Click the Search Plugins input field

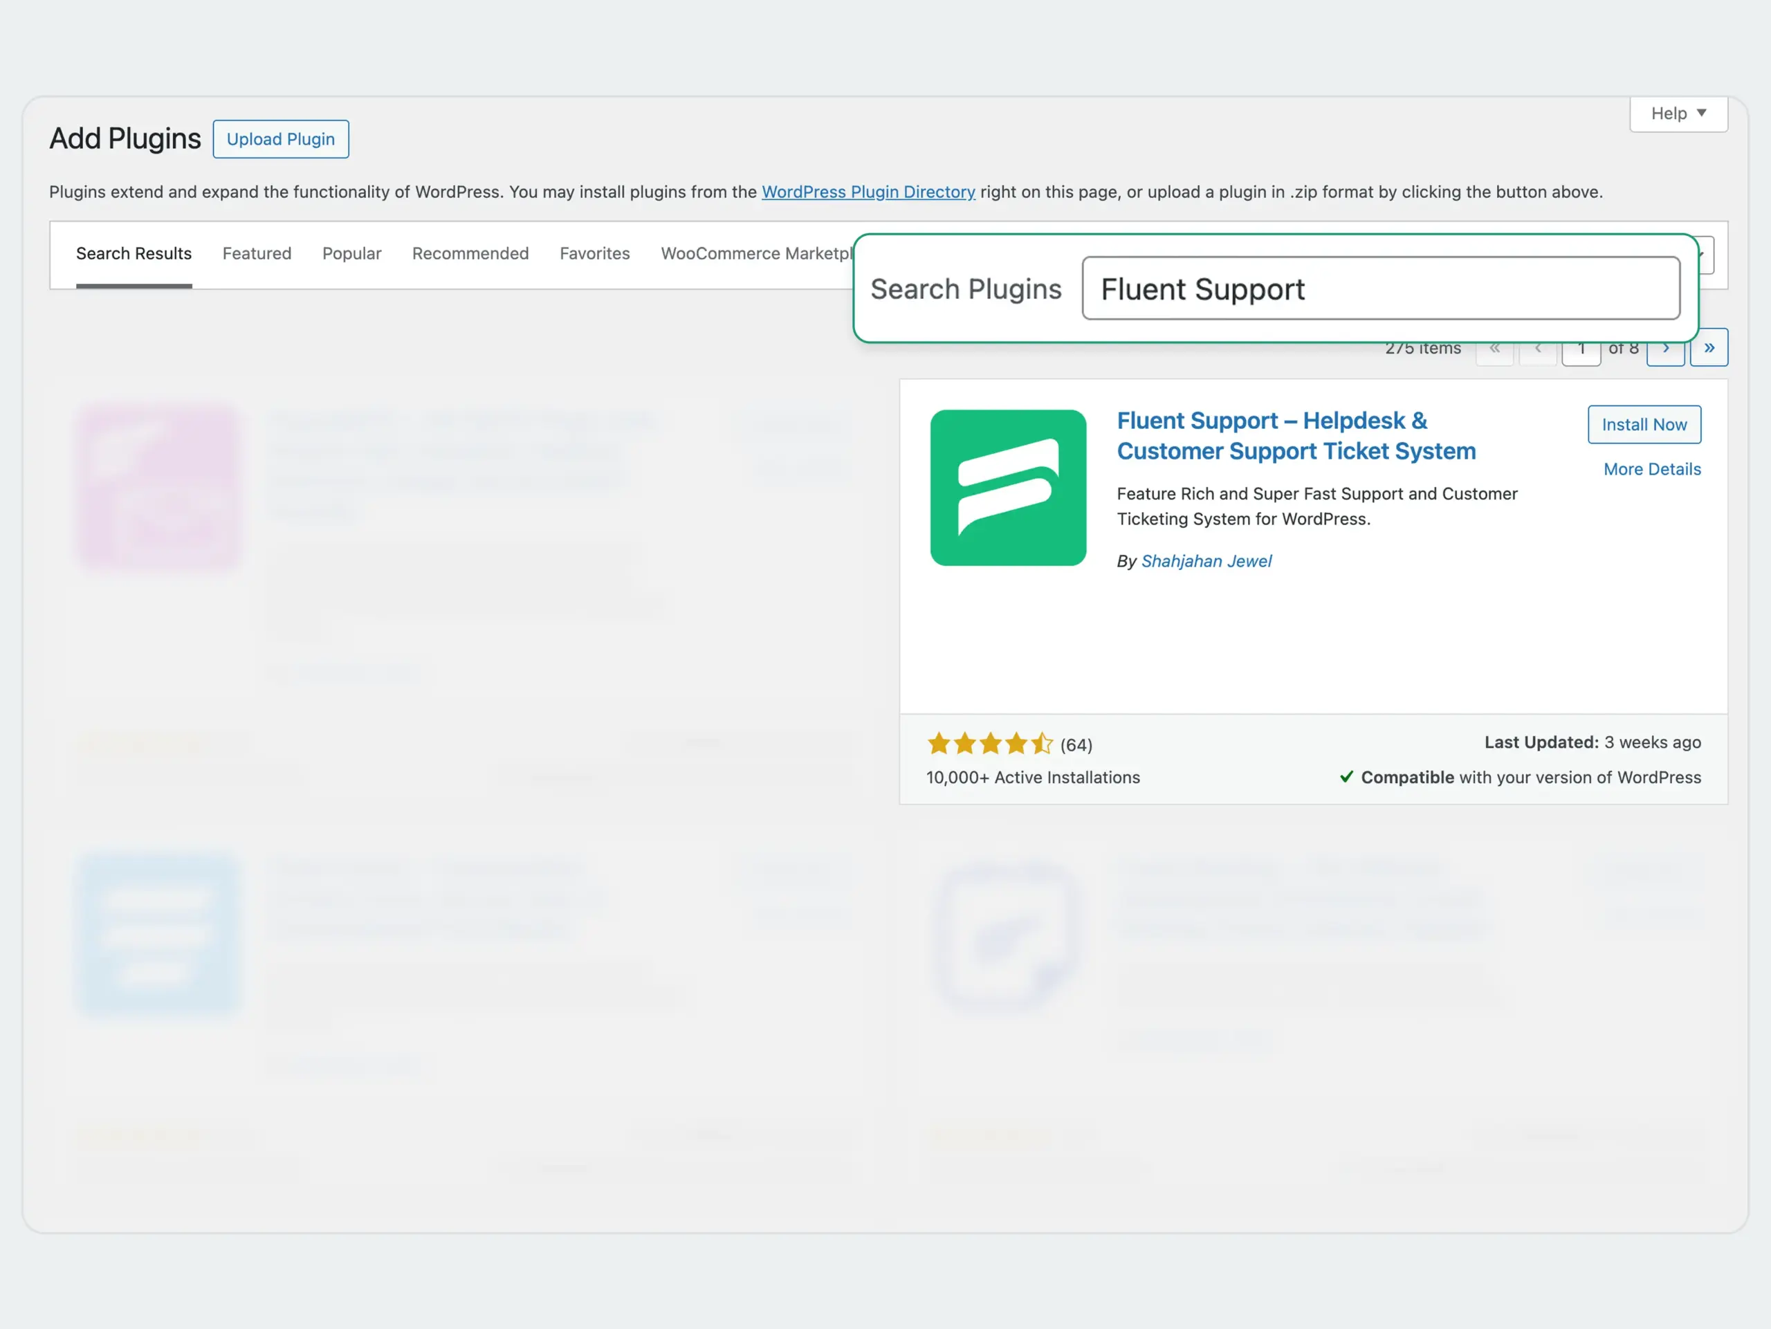click(x=1380, y=288)
